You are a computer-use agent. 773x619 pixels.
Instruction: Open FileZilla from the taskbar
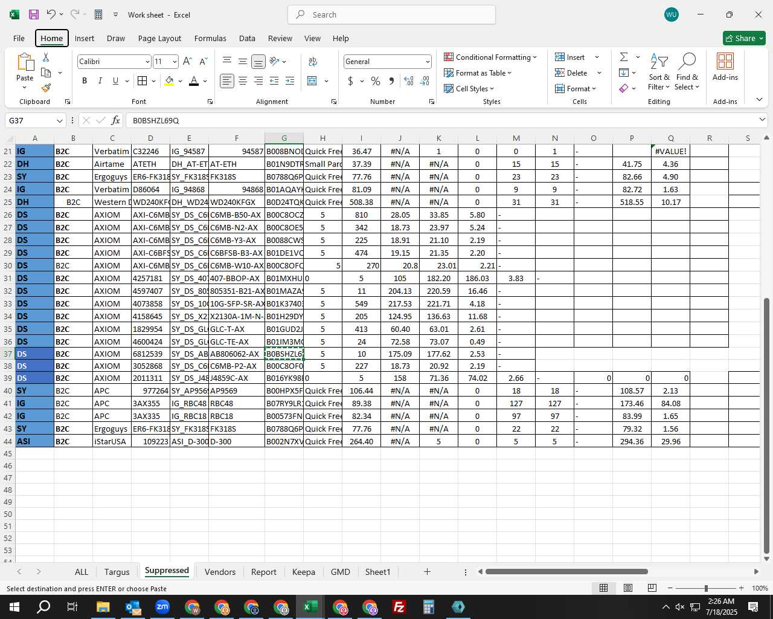point(399,607)
